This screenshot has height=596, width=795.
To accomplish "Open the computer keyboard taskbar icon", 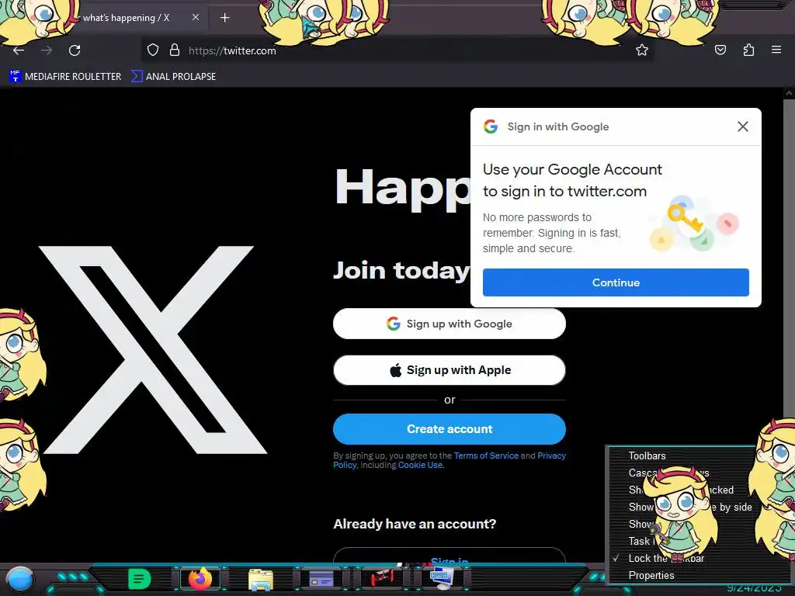I will 442,579.
